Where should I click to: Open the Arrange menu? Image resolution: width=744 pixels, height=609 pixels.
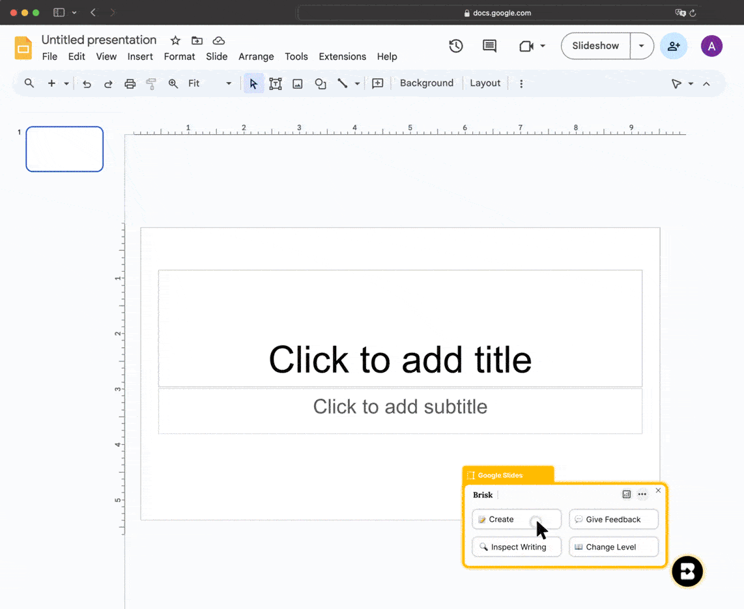pos(256,57)
